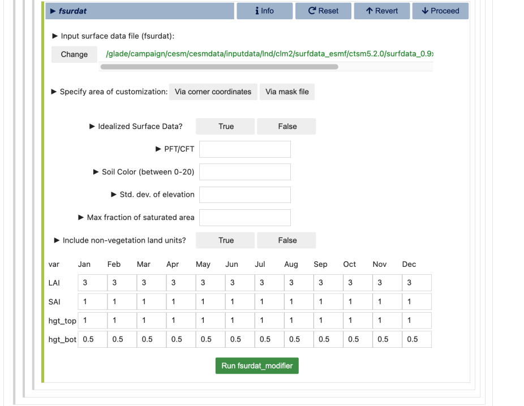Set Include non-vegetation land units to False
524x406 pixels.
point(287,240)
